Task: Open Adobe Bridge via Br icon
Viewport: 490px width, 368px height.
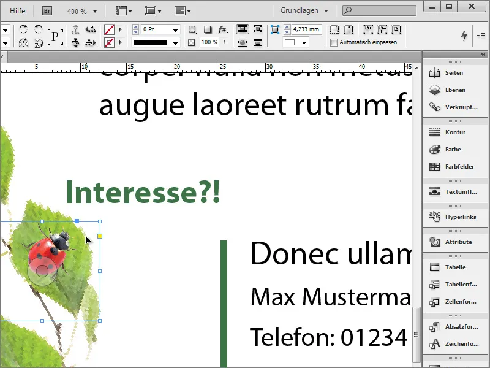Action: click(47, 11)
